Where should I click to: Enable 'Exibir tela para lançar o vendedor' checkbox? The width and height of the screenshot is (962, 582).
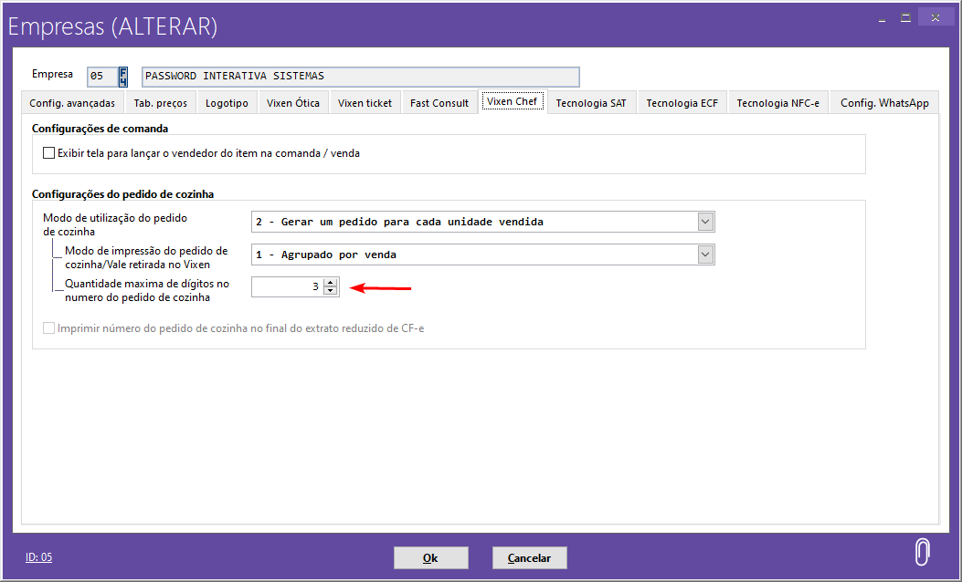[x=49, y=154]
